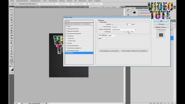Select the Pen tool
This screenshot has height=104, width=185.
click(x=12, y=46)
